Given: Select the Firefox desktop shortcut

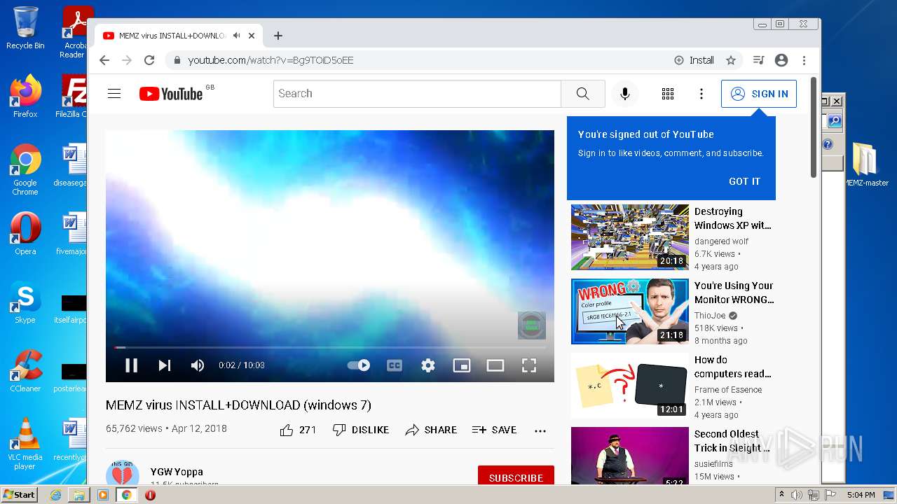Looking at the screenshot, I should [x=25, y=97].
